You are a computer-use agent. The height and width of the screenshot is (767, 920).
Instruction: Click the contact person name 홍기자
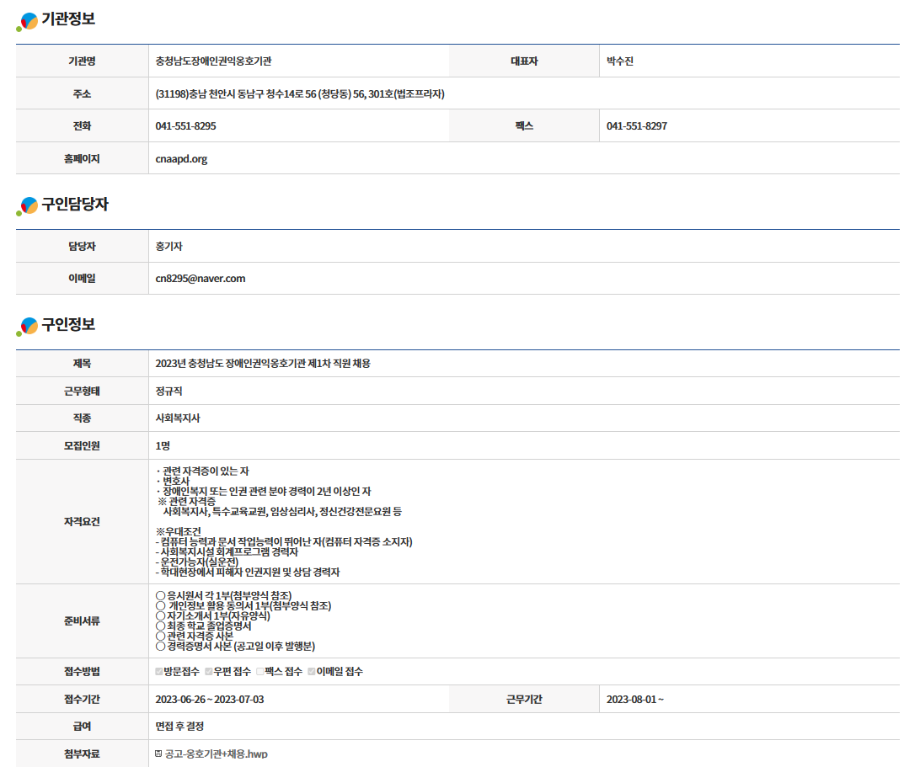(x=168, y=247)
